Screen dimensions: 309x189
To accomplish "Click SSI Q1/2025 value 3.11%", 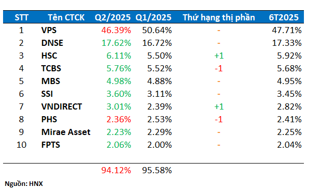I will pyautogui.click(x=159, y=94).
